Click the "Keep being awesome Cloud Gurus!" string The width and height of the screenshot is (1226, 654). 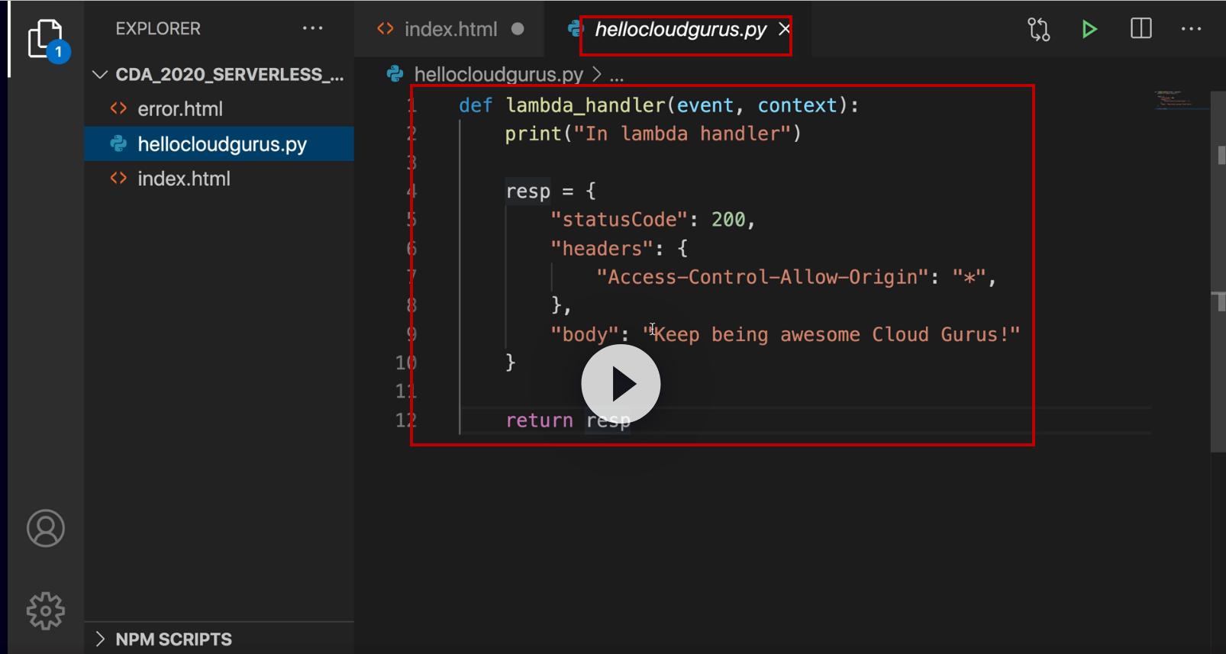(x=831, y=334)
